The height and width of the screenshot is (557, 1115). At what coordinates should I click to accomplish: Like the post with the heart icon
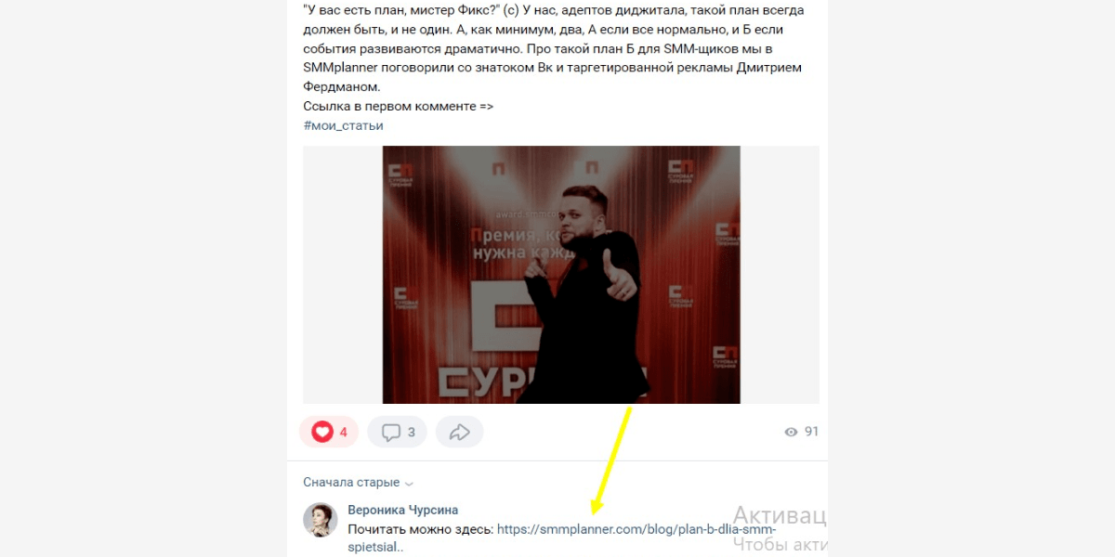click(322, 432)
